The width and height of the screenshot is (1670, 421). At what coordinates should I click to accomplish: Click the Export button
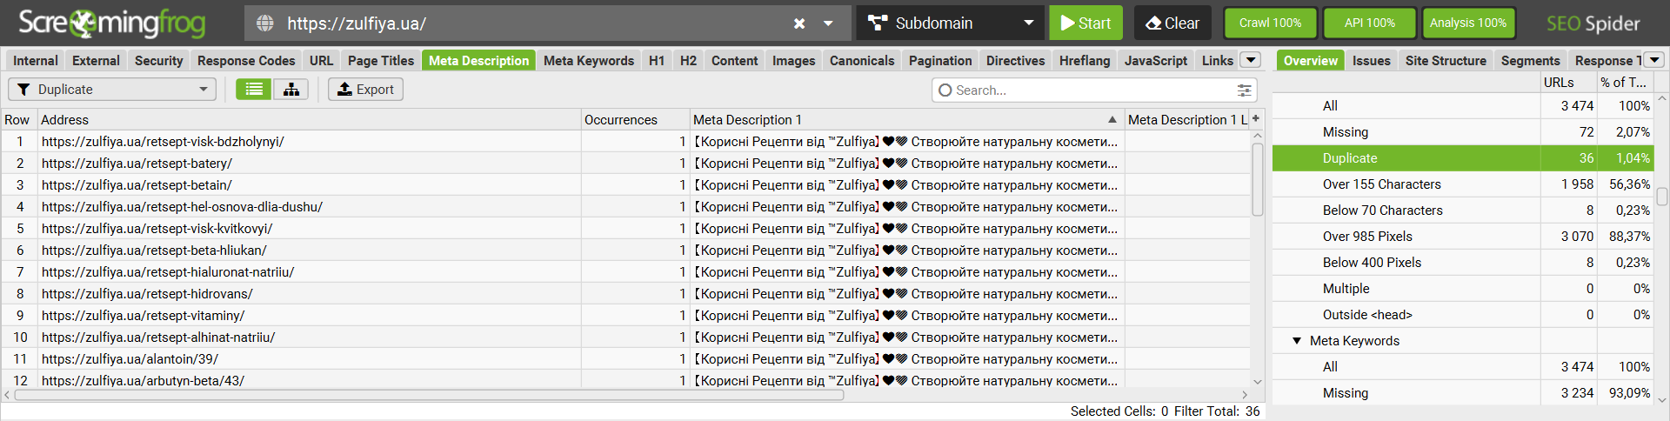pos(365,90)
